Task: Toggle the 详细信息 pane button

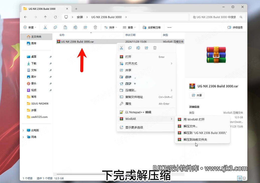Action: coord(235,27)
